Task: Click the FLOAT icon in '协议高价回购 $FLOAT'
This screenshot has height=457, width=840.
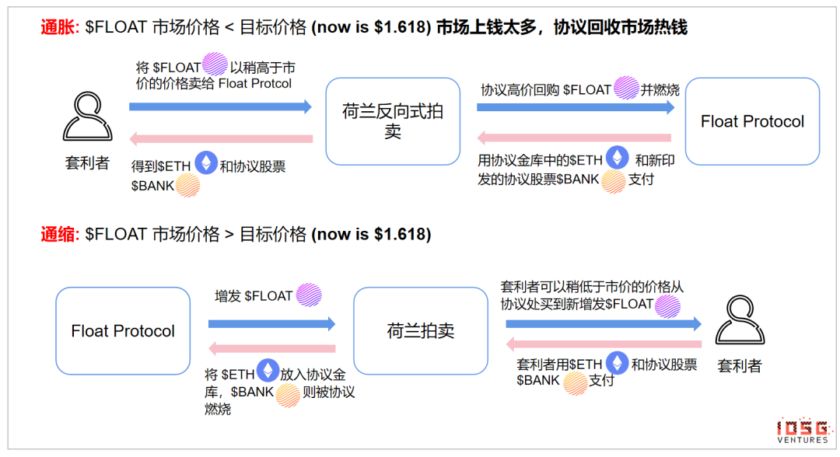Action: (625, 88)
